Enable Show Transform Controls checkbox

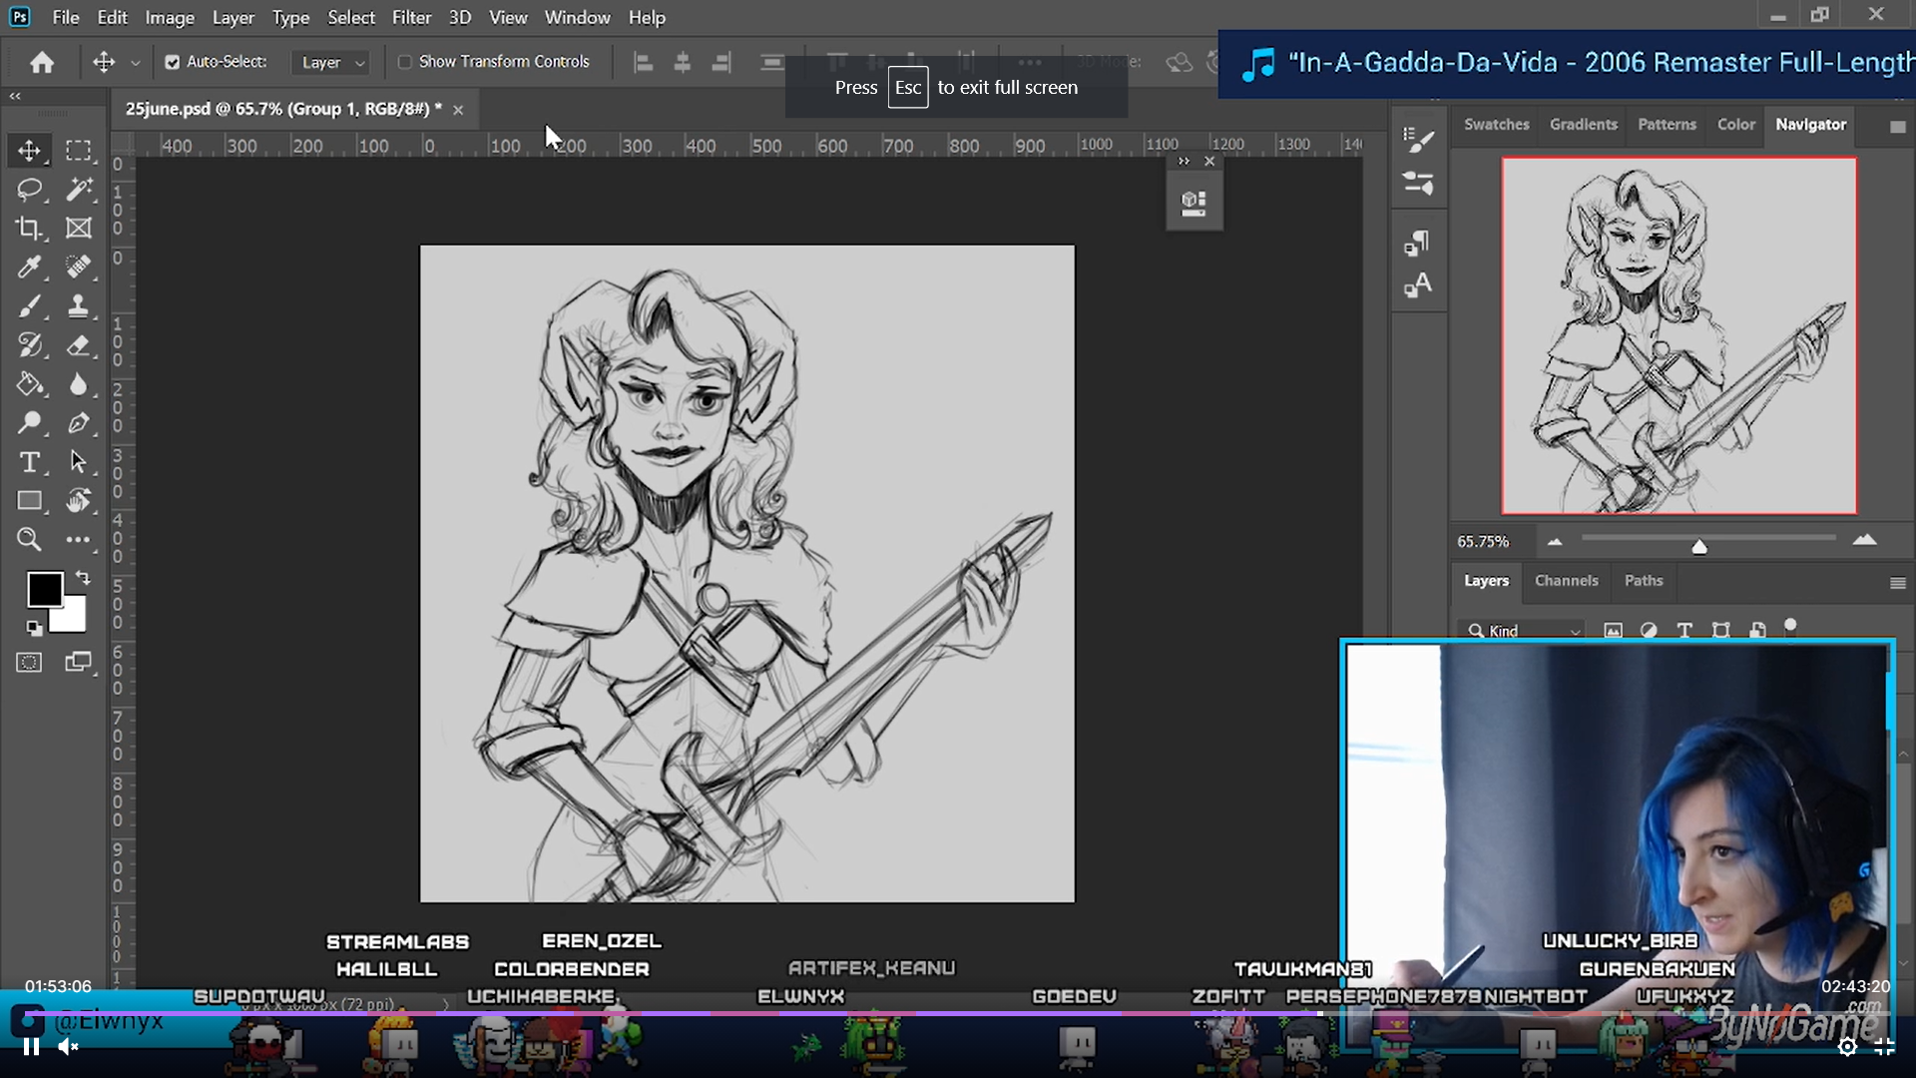(x=405, y=62)
